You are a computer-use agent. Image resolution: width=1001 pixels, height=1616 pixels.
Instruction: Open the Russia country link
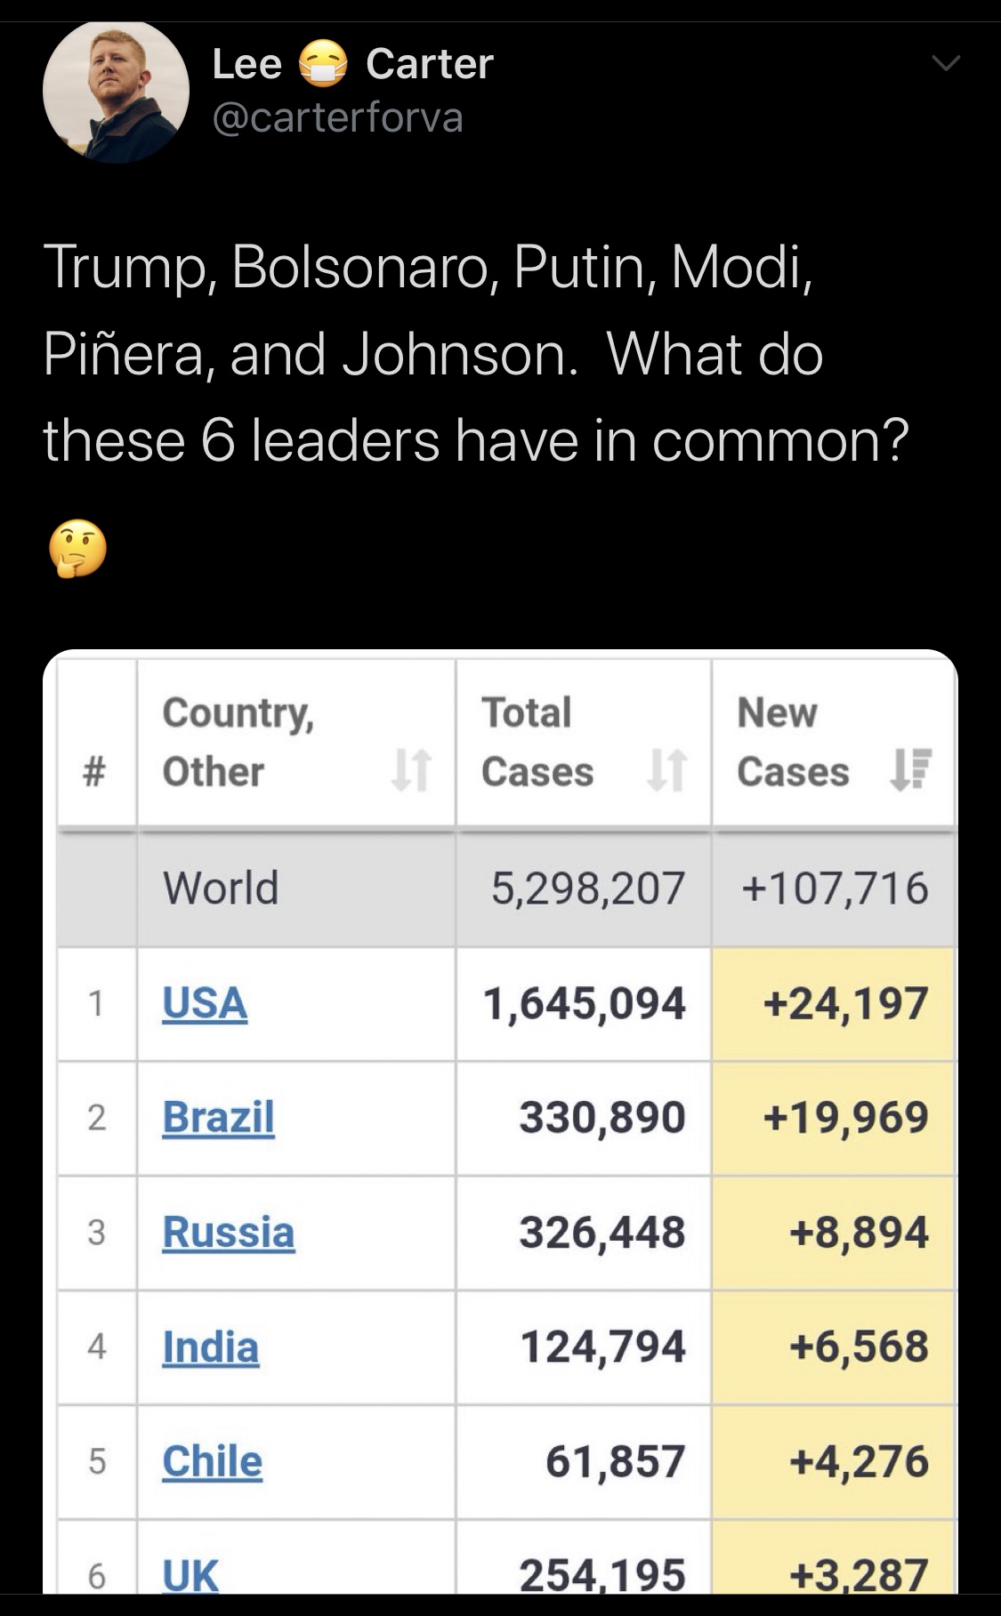coord(228,1232)
